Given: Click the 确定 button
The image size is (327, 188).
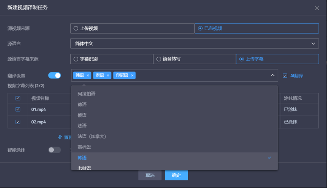Looking at the screenshot, I should (x=176, y=175).
